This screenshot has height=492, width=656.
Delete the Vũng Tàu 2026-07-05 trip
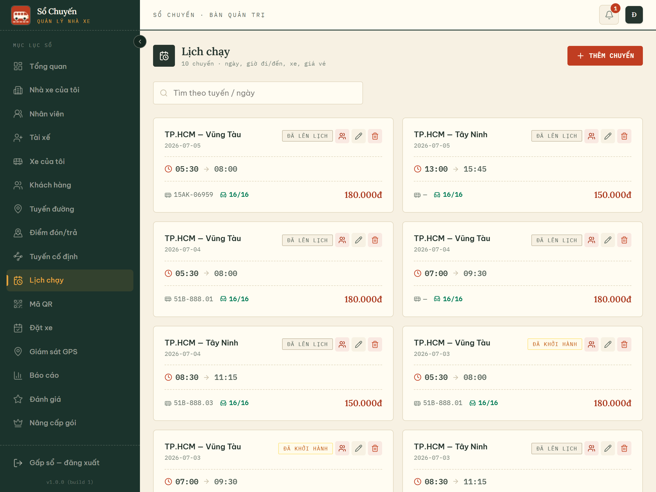[x=375, y=136]
